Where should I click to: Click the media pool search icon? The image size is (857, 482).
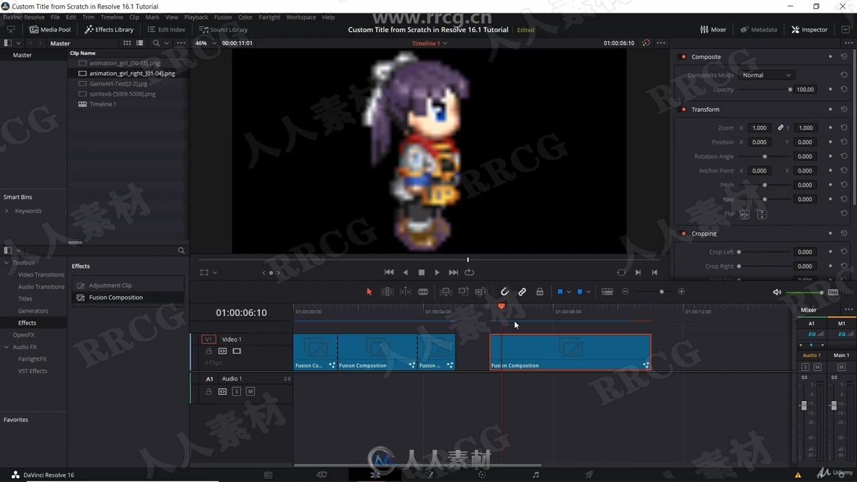point(156,43)
